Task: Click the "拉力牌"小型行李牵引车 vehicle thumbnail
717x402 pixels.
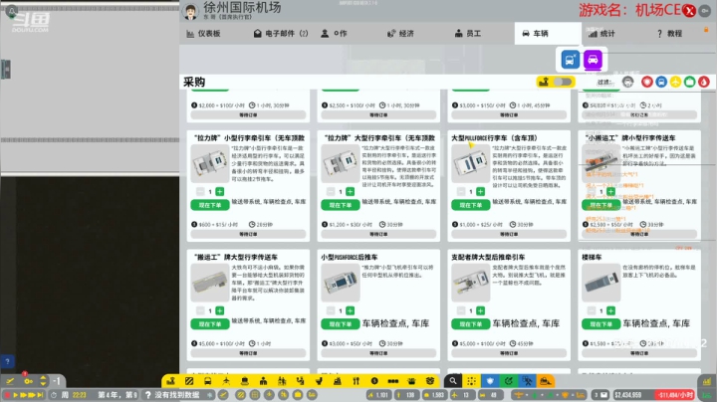Action: (x=210, y=163)
